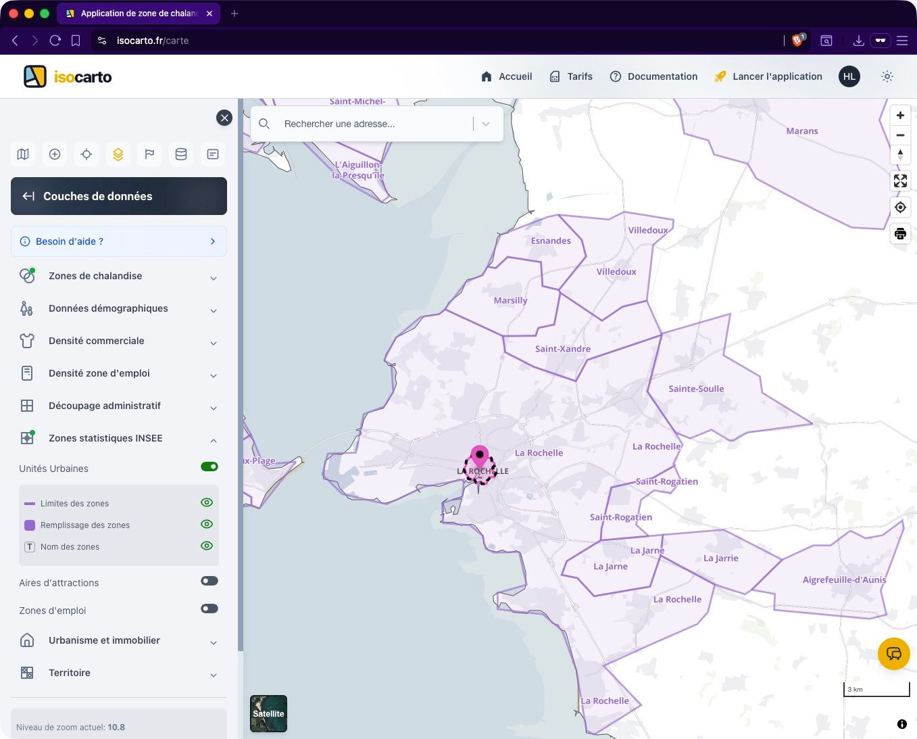Click the geolocate target icon on map

[900, 208]
